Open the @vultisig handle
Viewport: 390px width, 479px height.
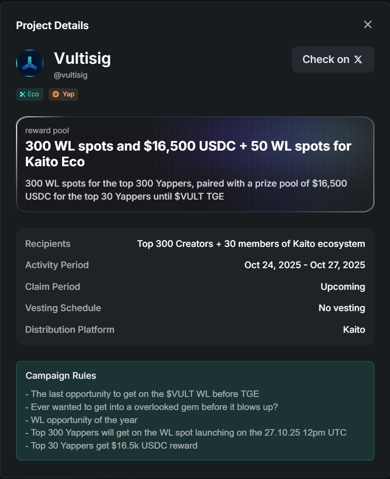pos(71,75)
